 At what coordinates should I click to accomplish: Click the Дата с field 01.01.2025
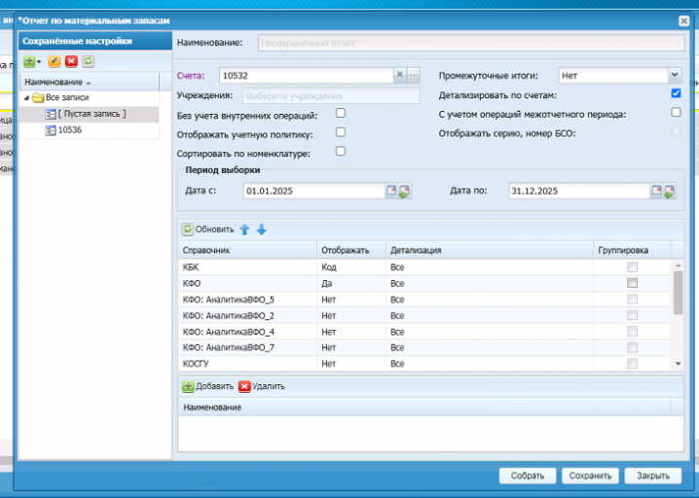coord(313,191)
